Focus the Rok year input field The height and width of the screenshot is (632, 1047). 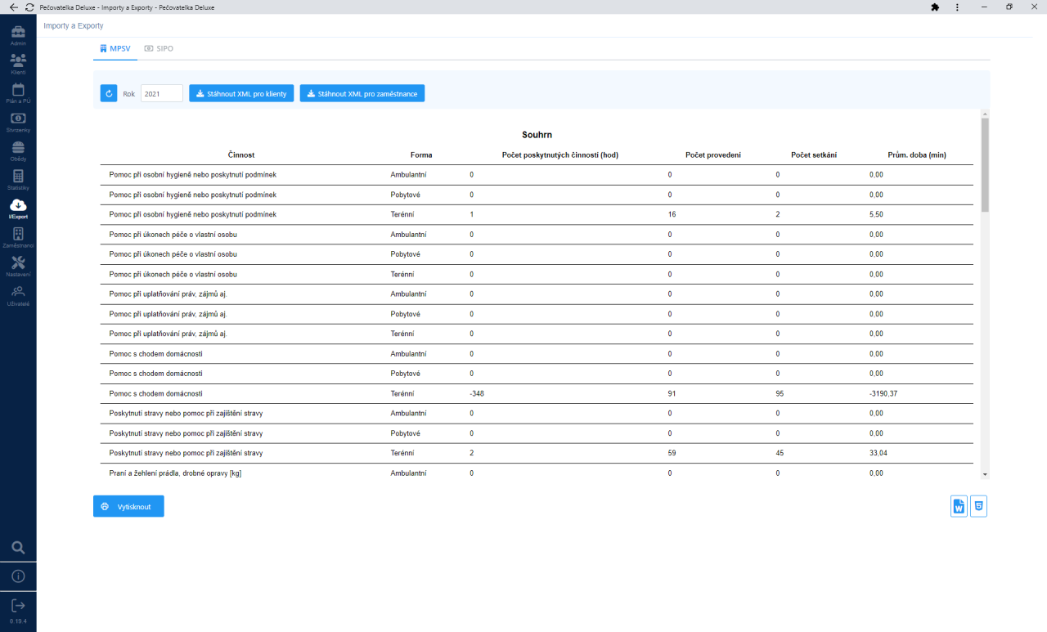pyautogui.click(x=161, y=93)
